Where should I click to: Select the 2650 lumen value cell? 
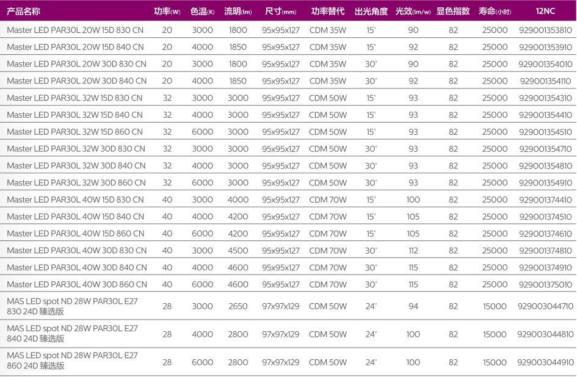click(x=238, y=306)
